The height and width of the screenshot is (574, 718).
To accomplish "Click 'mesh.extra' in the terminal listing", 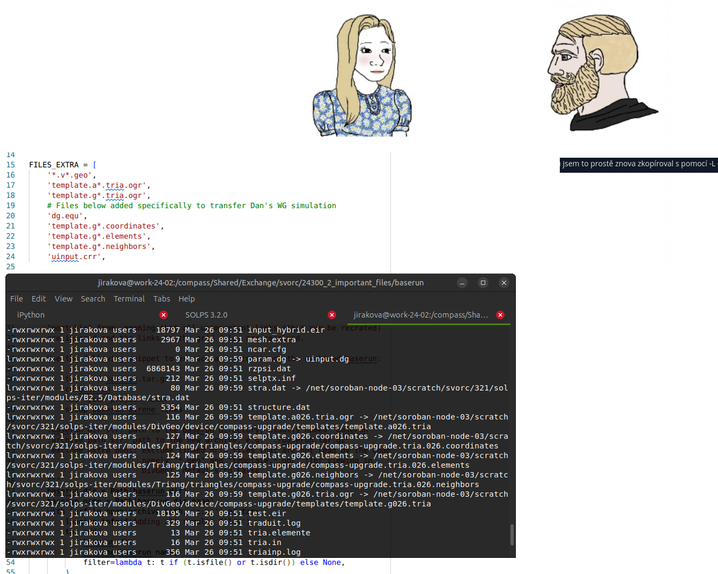I will click(272, 340).
